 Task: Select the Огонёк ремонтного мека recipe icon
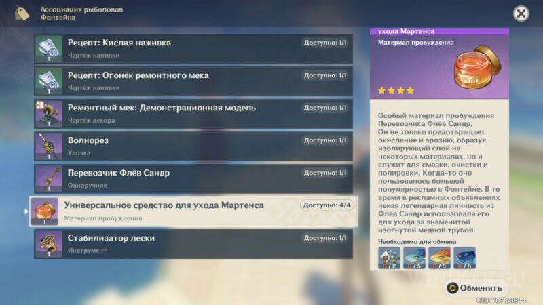tap(48, 81)
